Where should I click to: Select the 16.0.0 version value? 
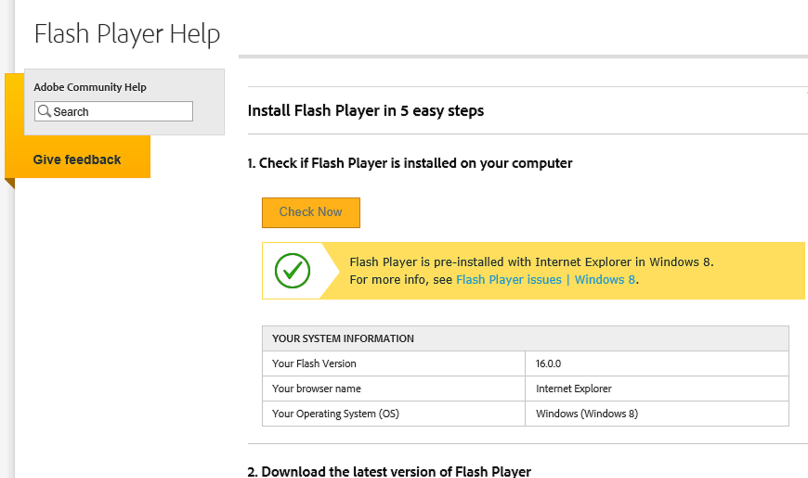click(x=549, y=363)
